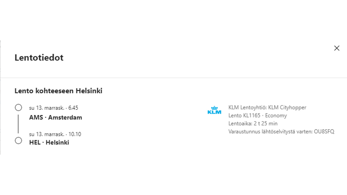Select the Amsterdam departure circle marker
The width and height of the screenshot is (347, 195).
pos(18,107)
